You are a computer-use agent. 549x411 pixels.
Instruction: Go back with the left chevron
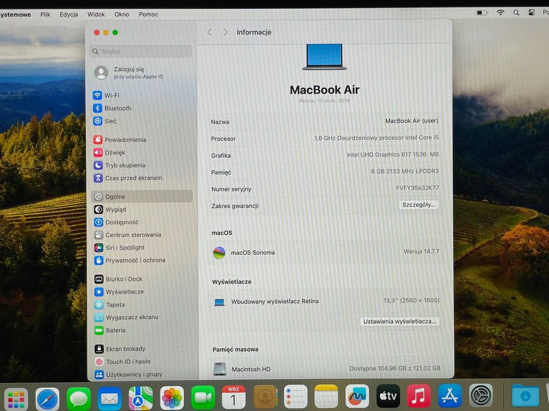click(x=209, y=32)
